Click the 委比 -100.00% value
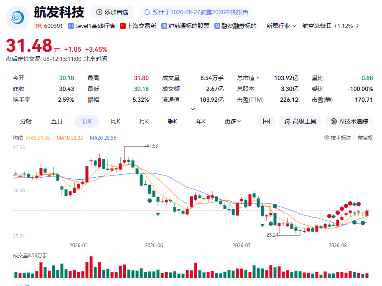Screen dimensions: 382x286 pos(360,89)
